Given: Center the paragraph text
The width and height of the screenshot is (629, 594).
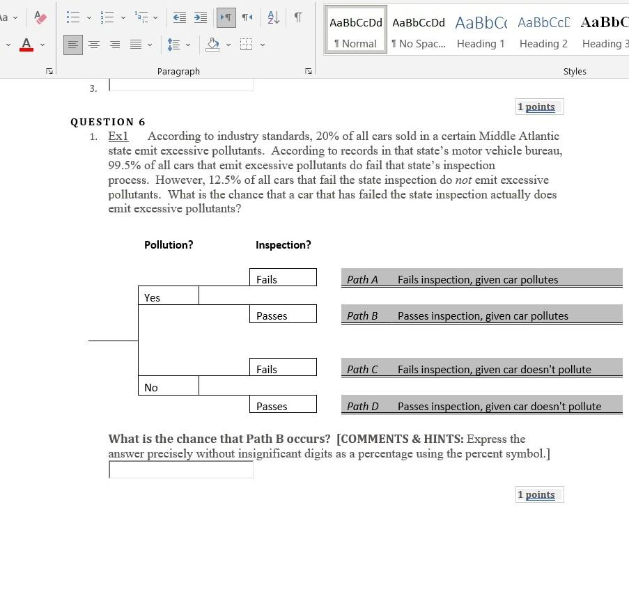Looking at the screenshot, I should pyautogui.click(x=94, y=45).
